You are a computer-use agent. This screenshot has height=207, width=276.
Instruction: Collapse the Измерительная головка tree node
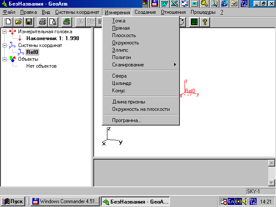point(5,31)
